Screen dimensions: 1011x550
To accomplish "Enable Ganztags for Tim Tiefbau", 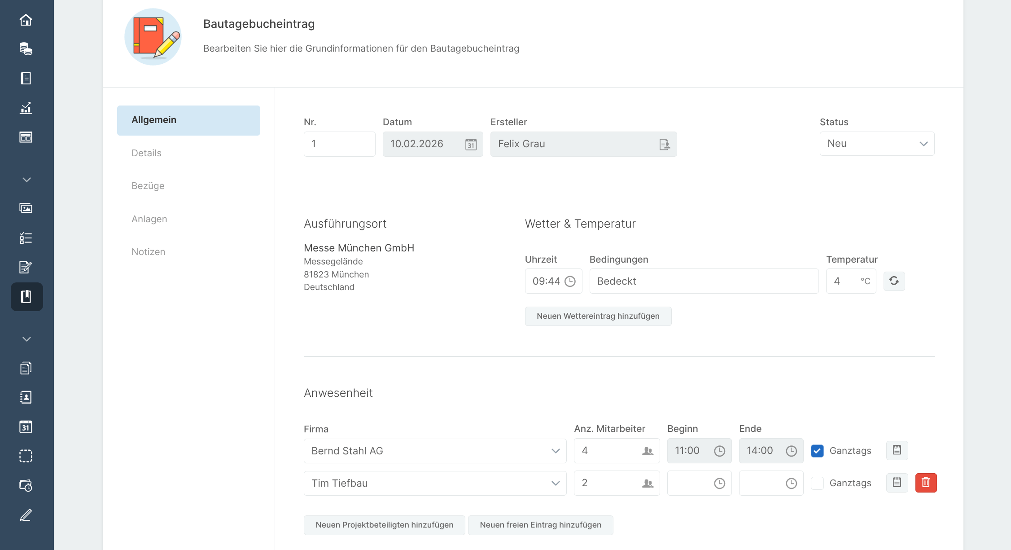I will click(817, 483).
